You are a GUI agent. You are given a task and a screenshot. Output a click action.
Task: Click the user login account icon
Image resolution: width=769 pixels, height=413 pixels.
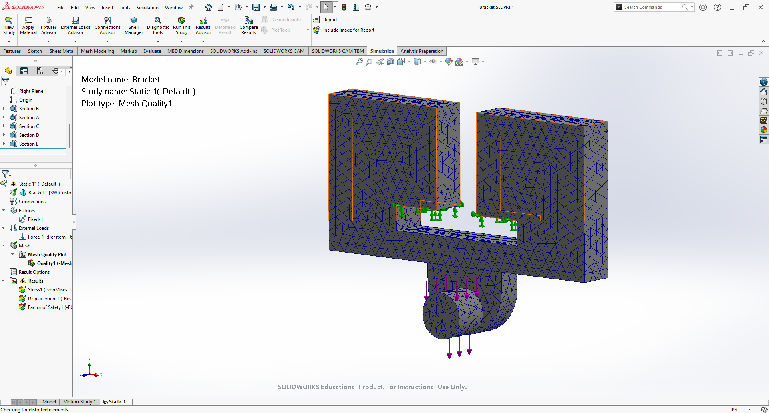click(703, 7)
